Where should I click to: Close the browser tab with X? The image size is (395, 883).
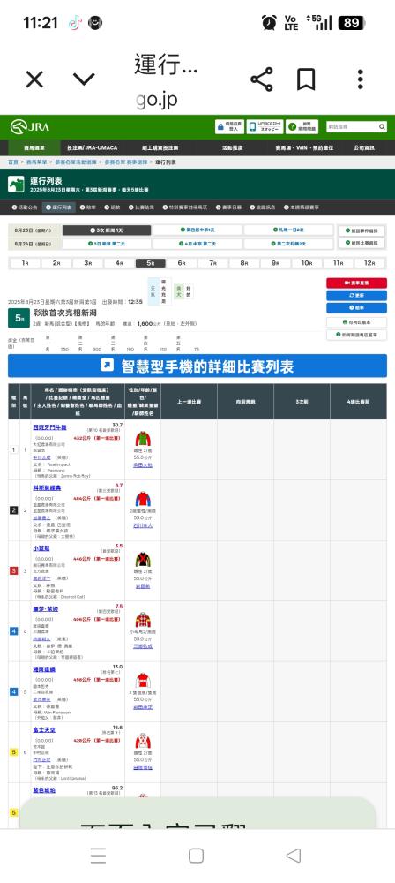click(x=34, y=79)
